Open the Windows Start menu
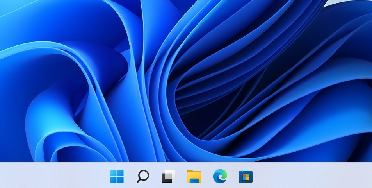Screen dimensions: 372x188 coord(117,176)
